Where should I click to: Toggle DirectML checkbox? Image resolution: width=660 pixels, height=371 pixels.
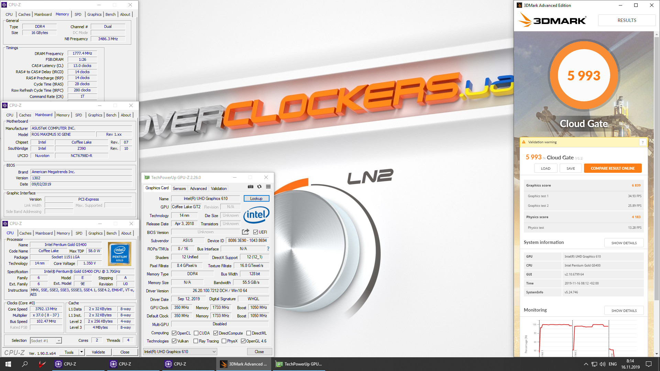(249, 333)
